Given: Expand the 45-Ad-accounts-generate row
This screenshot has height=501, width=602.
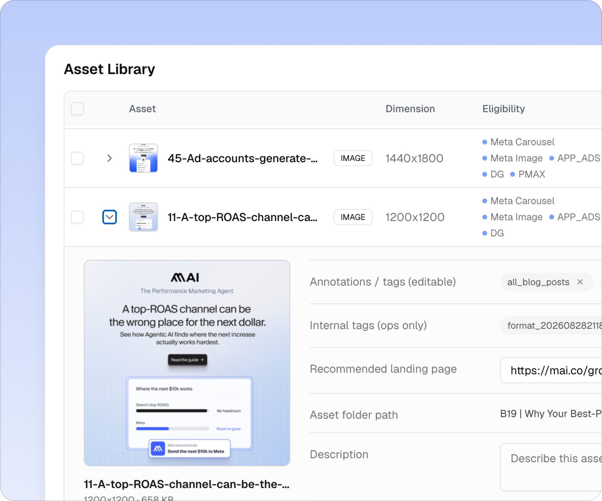Looking at the screenshot, I should pyautogui.click(x=109, y=158).
